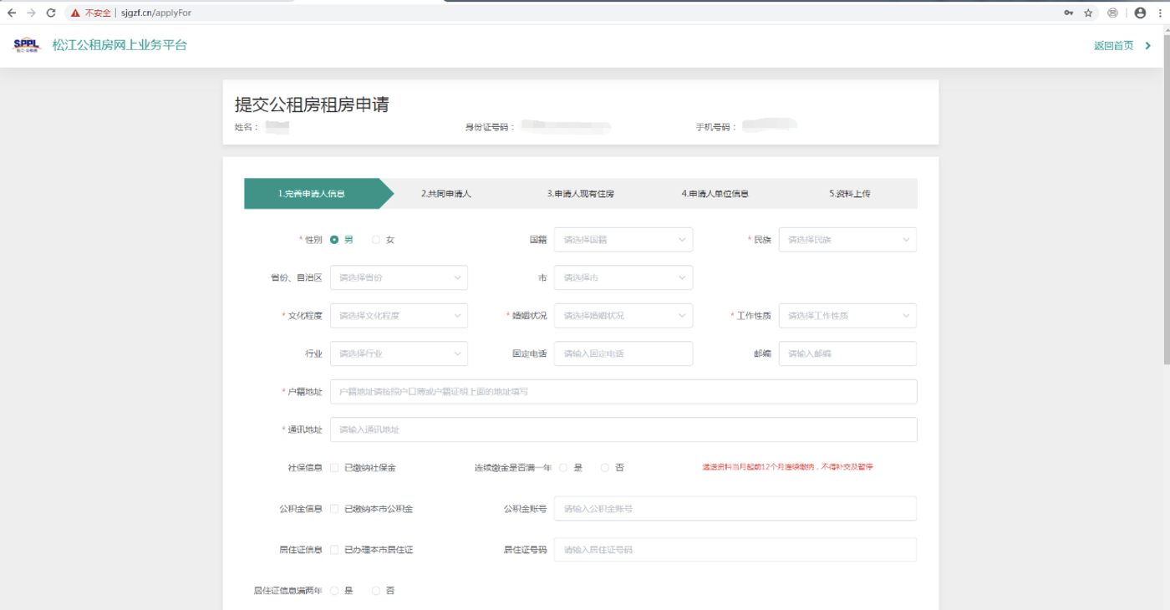The width and height of the screenshot is (1170, 610).
Task: Focus the 户籍地址 address input field
Action: [623, 392]
